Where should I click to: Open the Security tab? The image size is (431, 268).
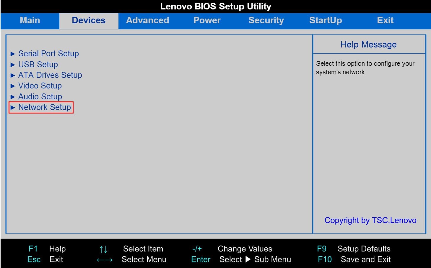(x=266, y=21)
